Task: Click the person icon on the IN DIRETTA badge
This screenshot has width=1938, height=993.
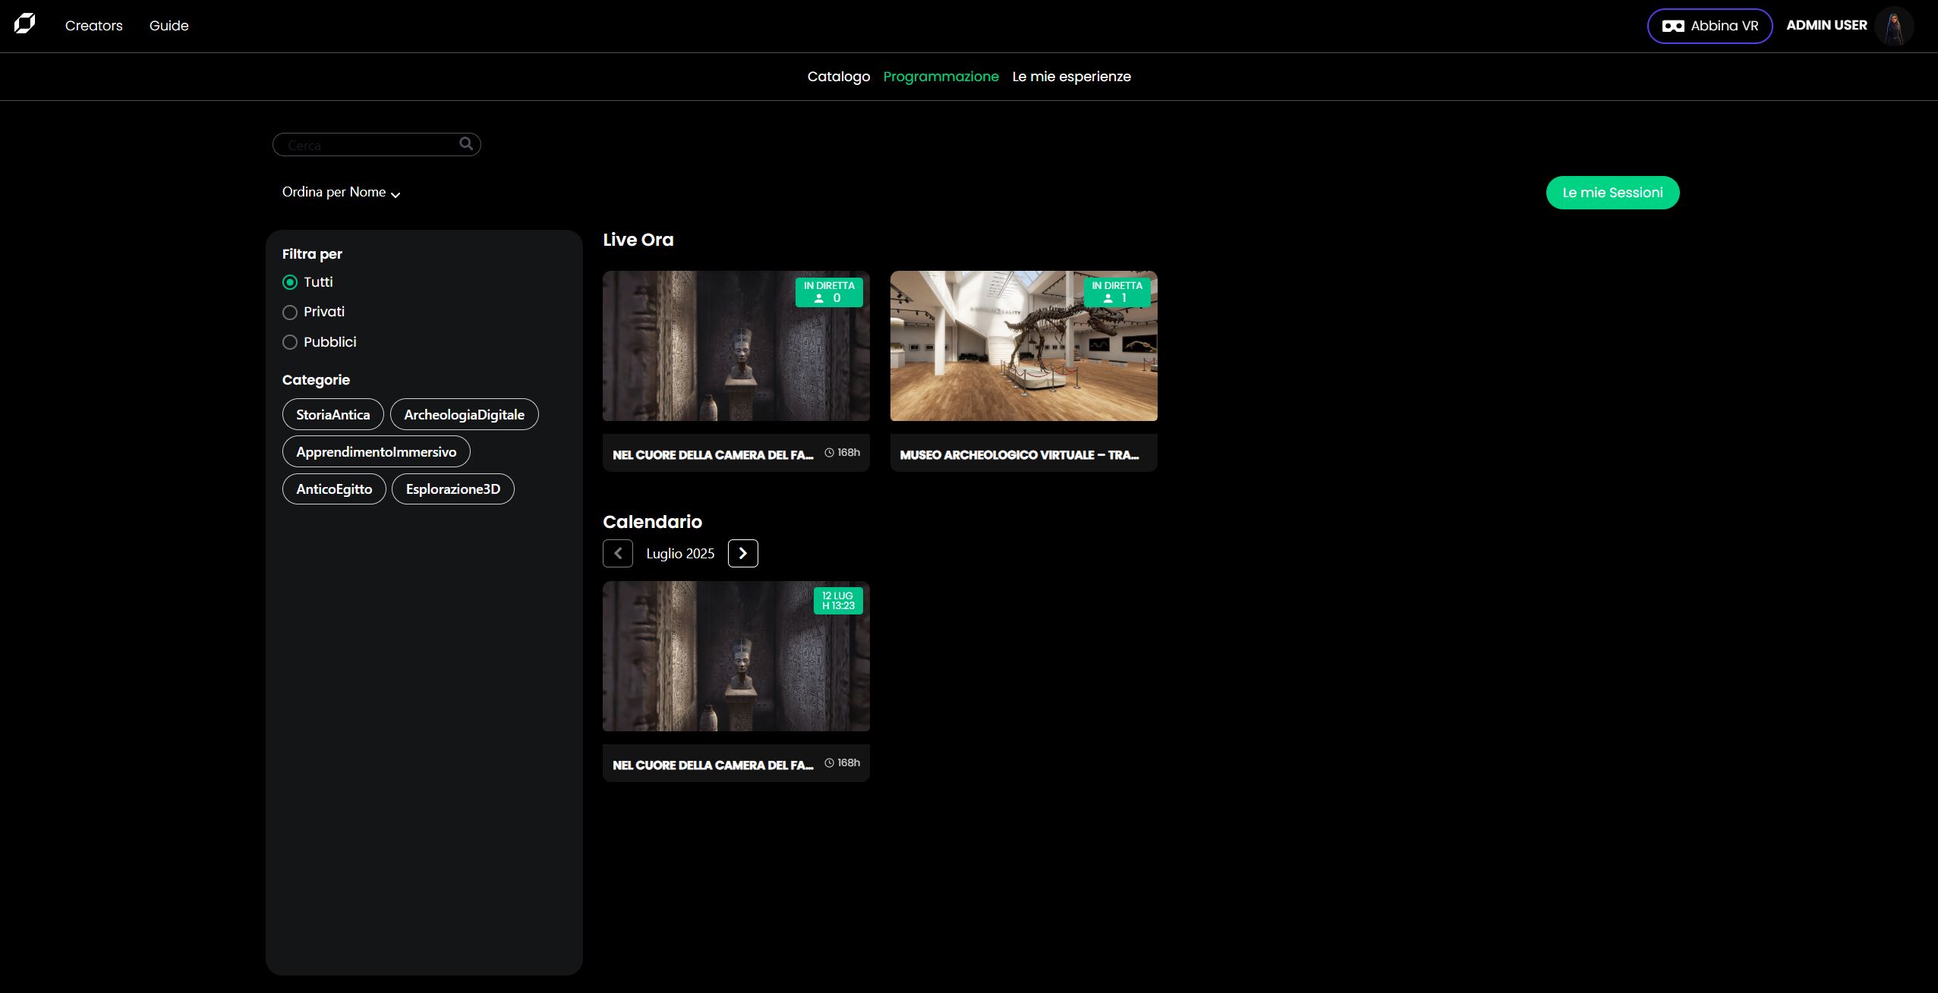Action: (x=818, y=298)
